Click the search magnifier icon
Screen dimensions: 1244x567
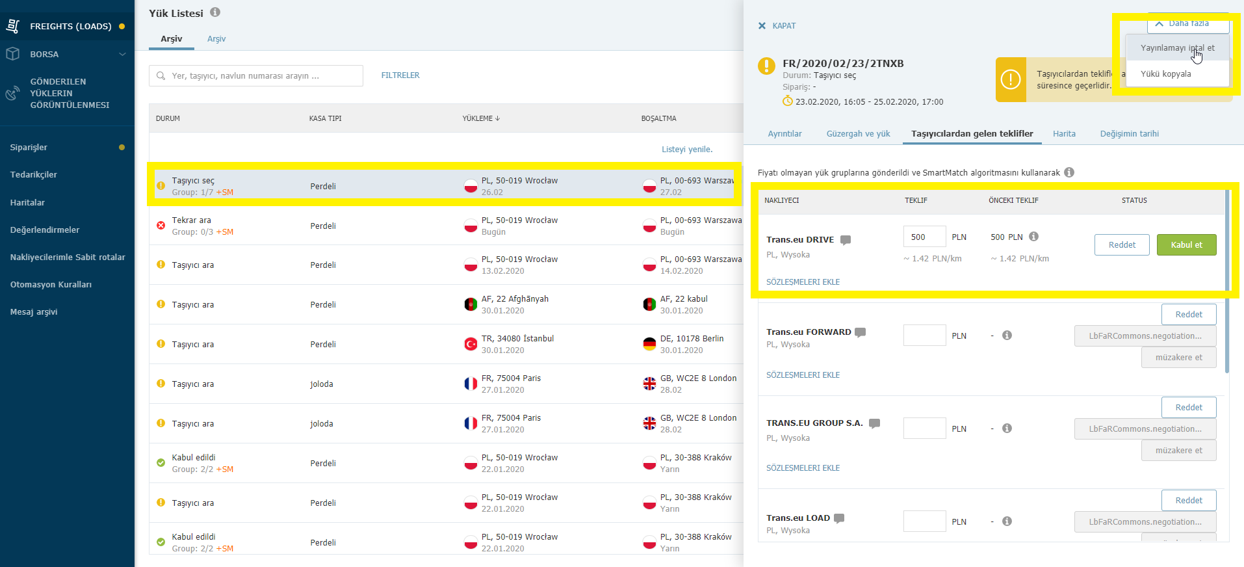(x=161, y=75)
